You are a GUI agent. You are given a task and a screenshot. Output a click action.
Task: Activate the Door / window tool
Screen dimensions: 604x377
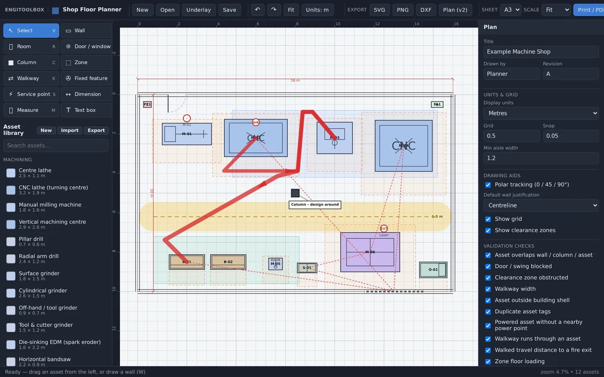pos(86,46)
